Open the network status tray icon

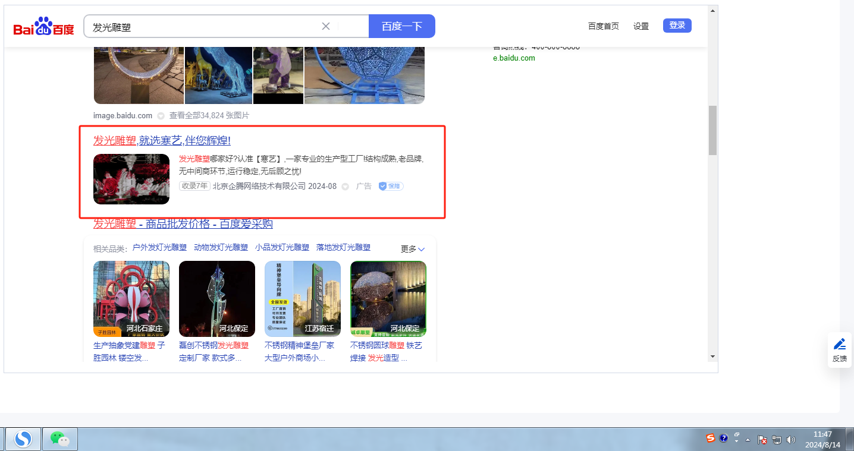[777, 440]
